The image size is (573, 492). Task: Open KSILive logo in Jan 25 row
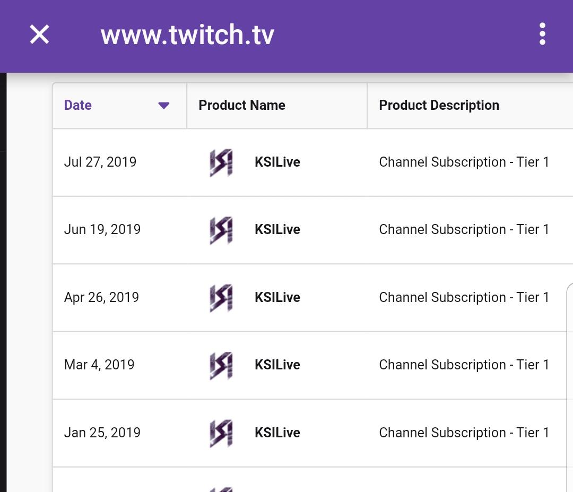(x=221, y=433)
